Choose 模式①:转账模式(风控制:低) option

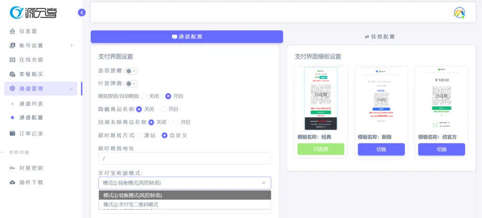click(x=185, y=195)
